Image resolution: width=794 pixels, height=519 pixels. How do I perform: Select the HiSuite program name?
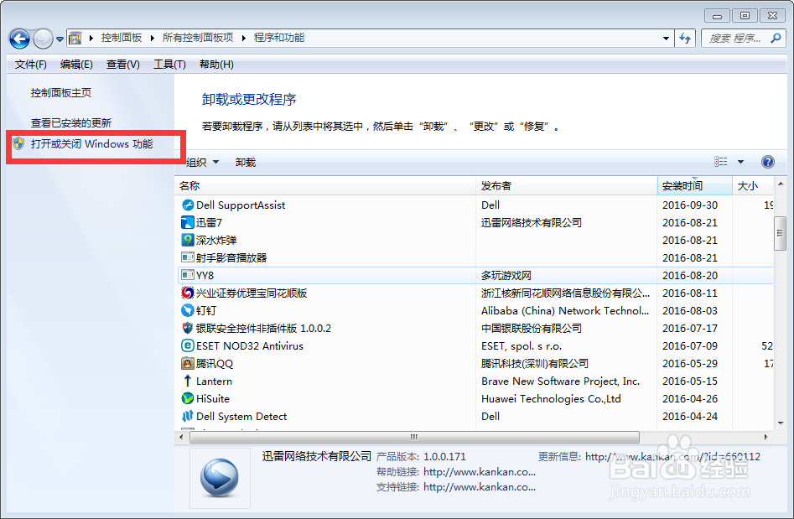[x=213, y=399]
